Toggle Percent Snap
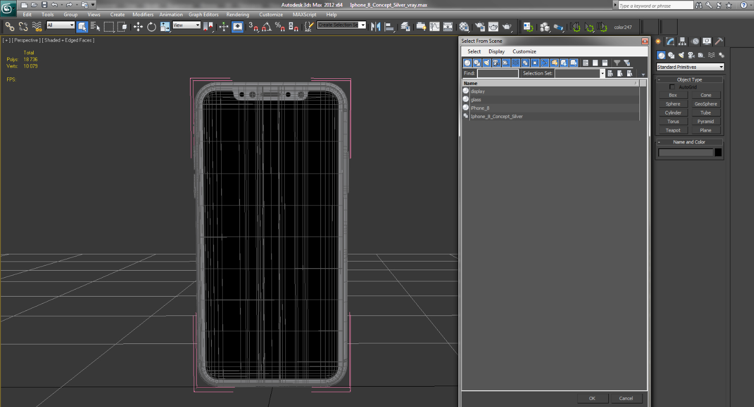The height and width of the screenshot is (407, 754). click(279, 26)
